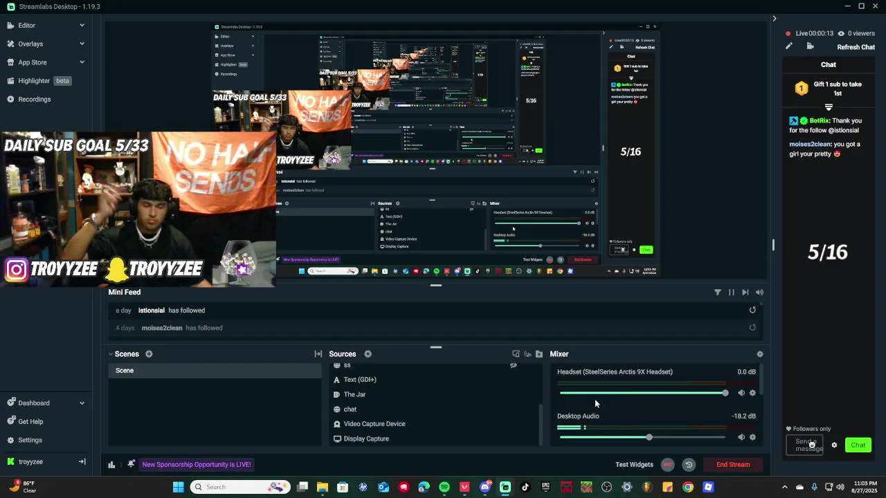Open the Sources header icon left of folder

pyautogui.click(x=527, y=354)
